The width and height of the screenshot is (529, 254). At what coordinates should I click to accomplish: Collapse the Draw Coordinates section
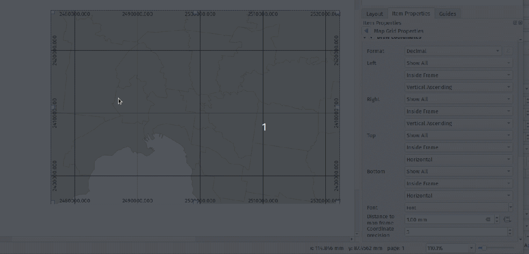pyautogui.click(x=365, y=37)
